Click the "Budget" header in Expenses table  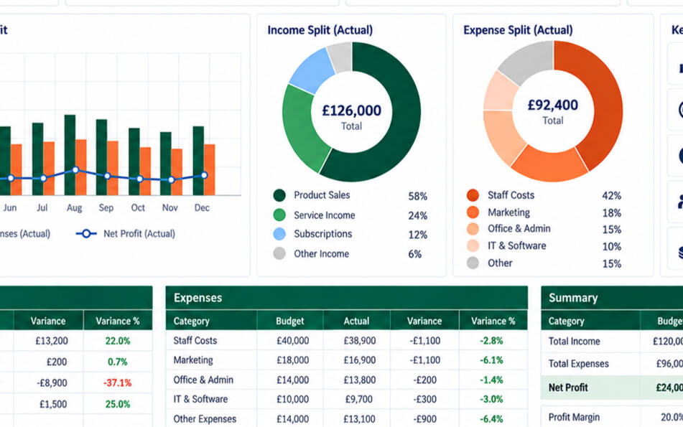(290, 322)
